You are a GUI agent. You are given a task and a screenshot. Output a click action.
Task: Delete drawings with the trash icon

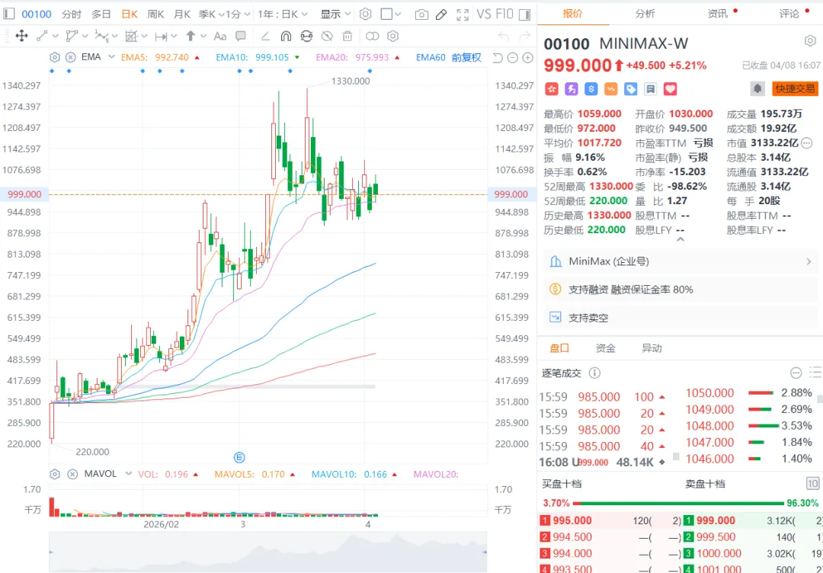pos(347,37)
